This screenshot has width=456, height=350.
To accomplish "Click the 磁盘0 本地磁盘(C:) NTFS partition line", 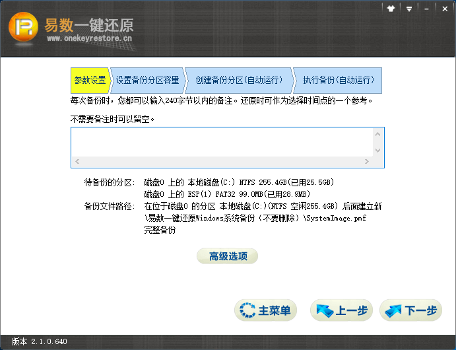I will pyautogui.click(x=239, y=183).
